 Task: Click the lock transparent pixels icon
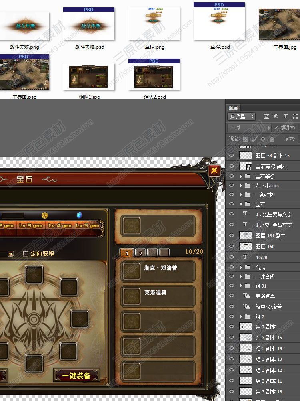coord(245,139)
